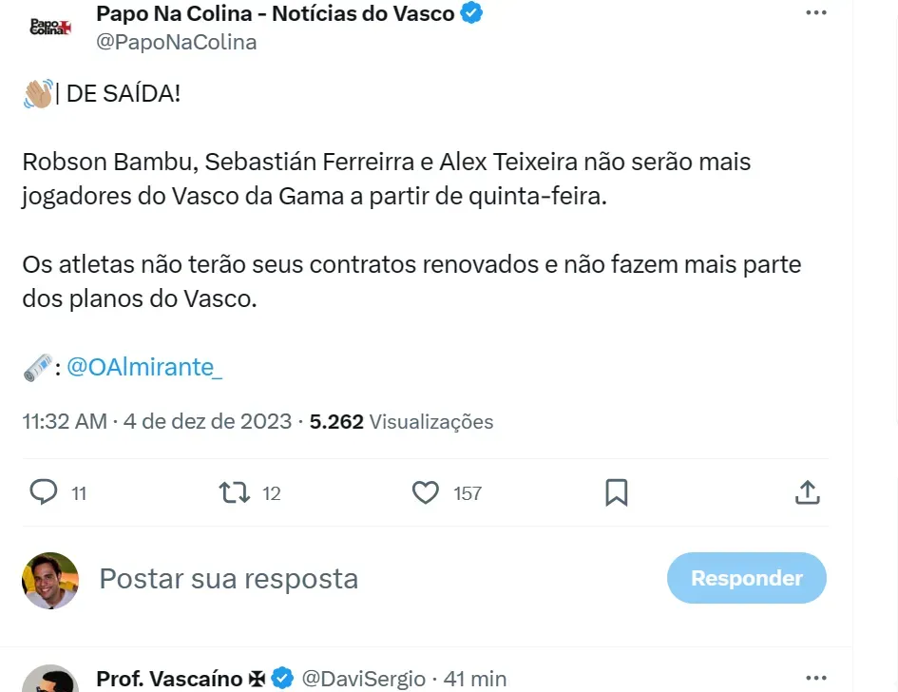Click the Papo Na Colina profile avatar
The width and height of the screenshot is (898, 692).
point(50,27)
